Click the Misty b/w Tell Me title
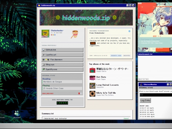Screen dimensions: 172x129 [106, 93]
